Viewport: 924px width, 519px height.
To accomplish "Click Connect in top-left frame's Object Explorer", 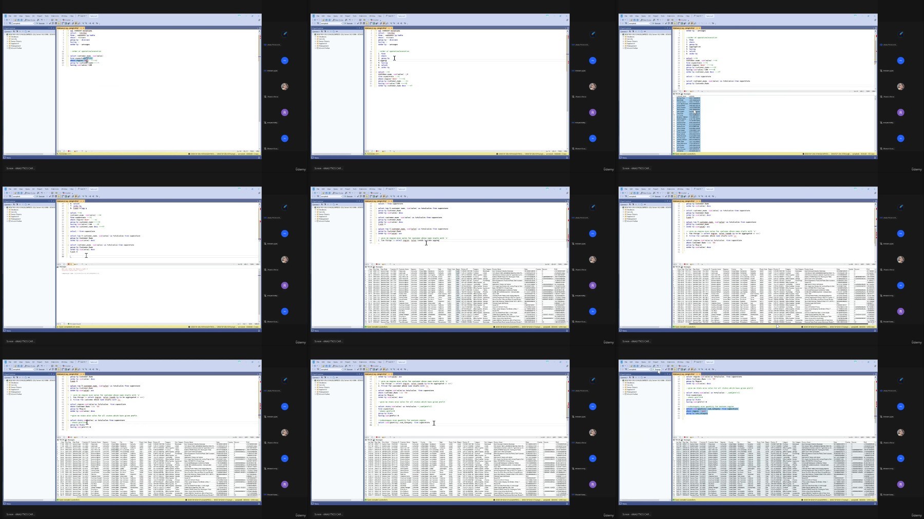I will 8,31.
